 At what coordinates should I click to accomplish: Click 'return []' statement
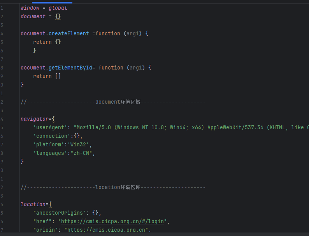(x=47, y=76)
